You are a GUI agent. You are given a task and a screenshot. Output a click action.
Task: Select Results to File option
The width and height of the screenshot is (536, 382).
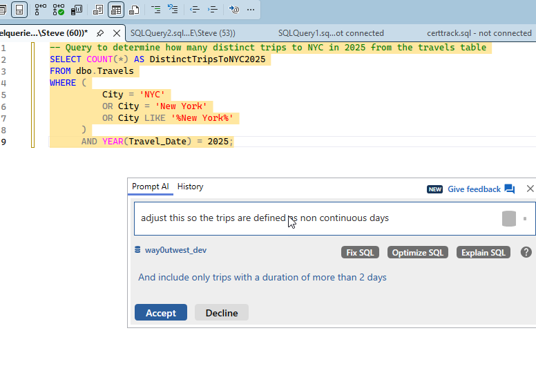(134, 10)
